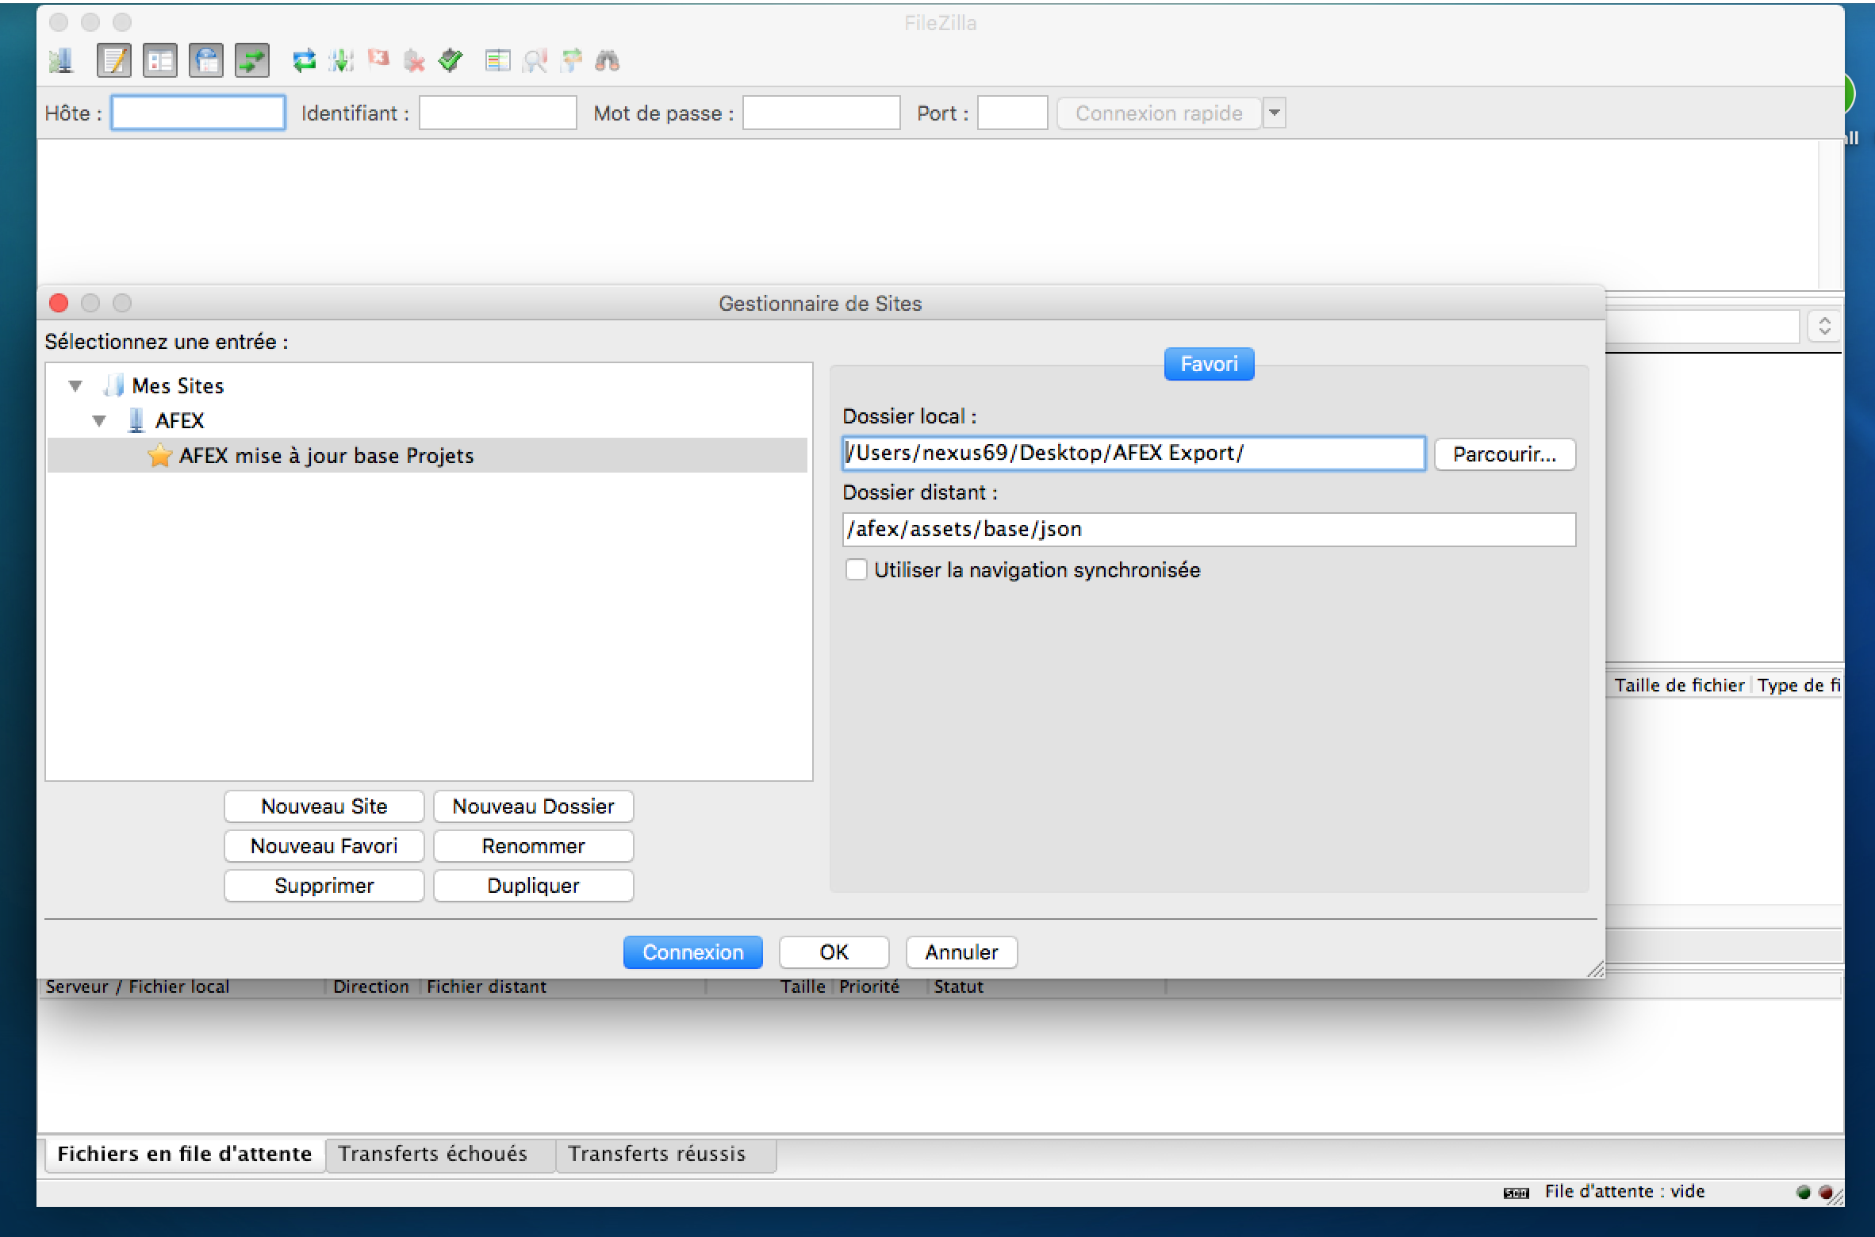Viewport: 1875px width, 1237px height.
Task: Open the Connexion rapide history dropdown arrow
Action: pos(1274,113)
